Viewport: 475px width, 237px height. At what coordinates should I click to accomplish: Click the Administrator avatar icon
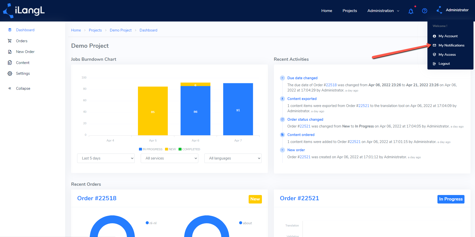[439, 10]
